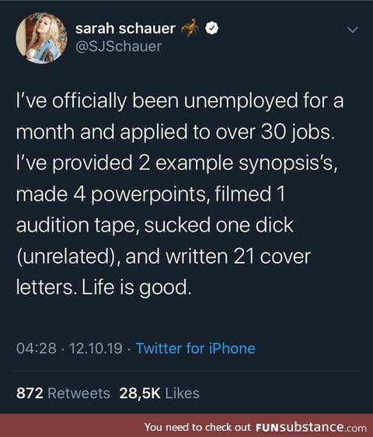Open the Twitter for iPhone link
This screenshot has height=437, width=373.
(195, 348)
